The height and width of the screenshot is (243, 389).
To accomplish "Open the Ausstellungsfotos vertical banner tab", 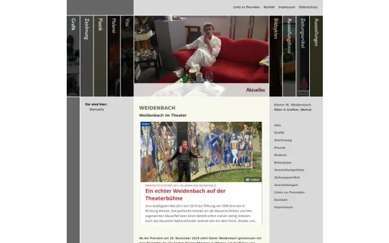I will pyautogui.click(x=289, y=56).
